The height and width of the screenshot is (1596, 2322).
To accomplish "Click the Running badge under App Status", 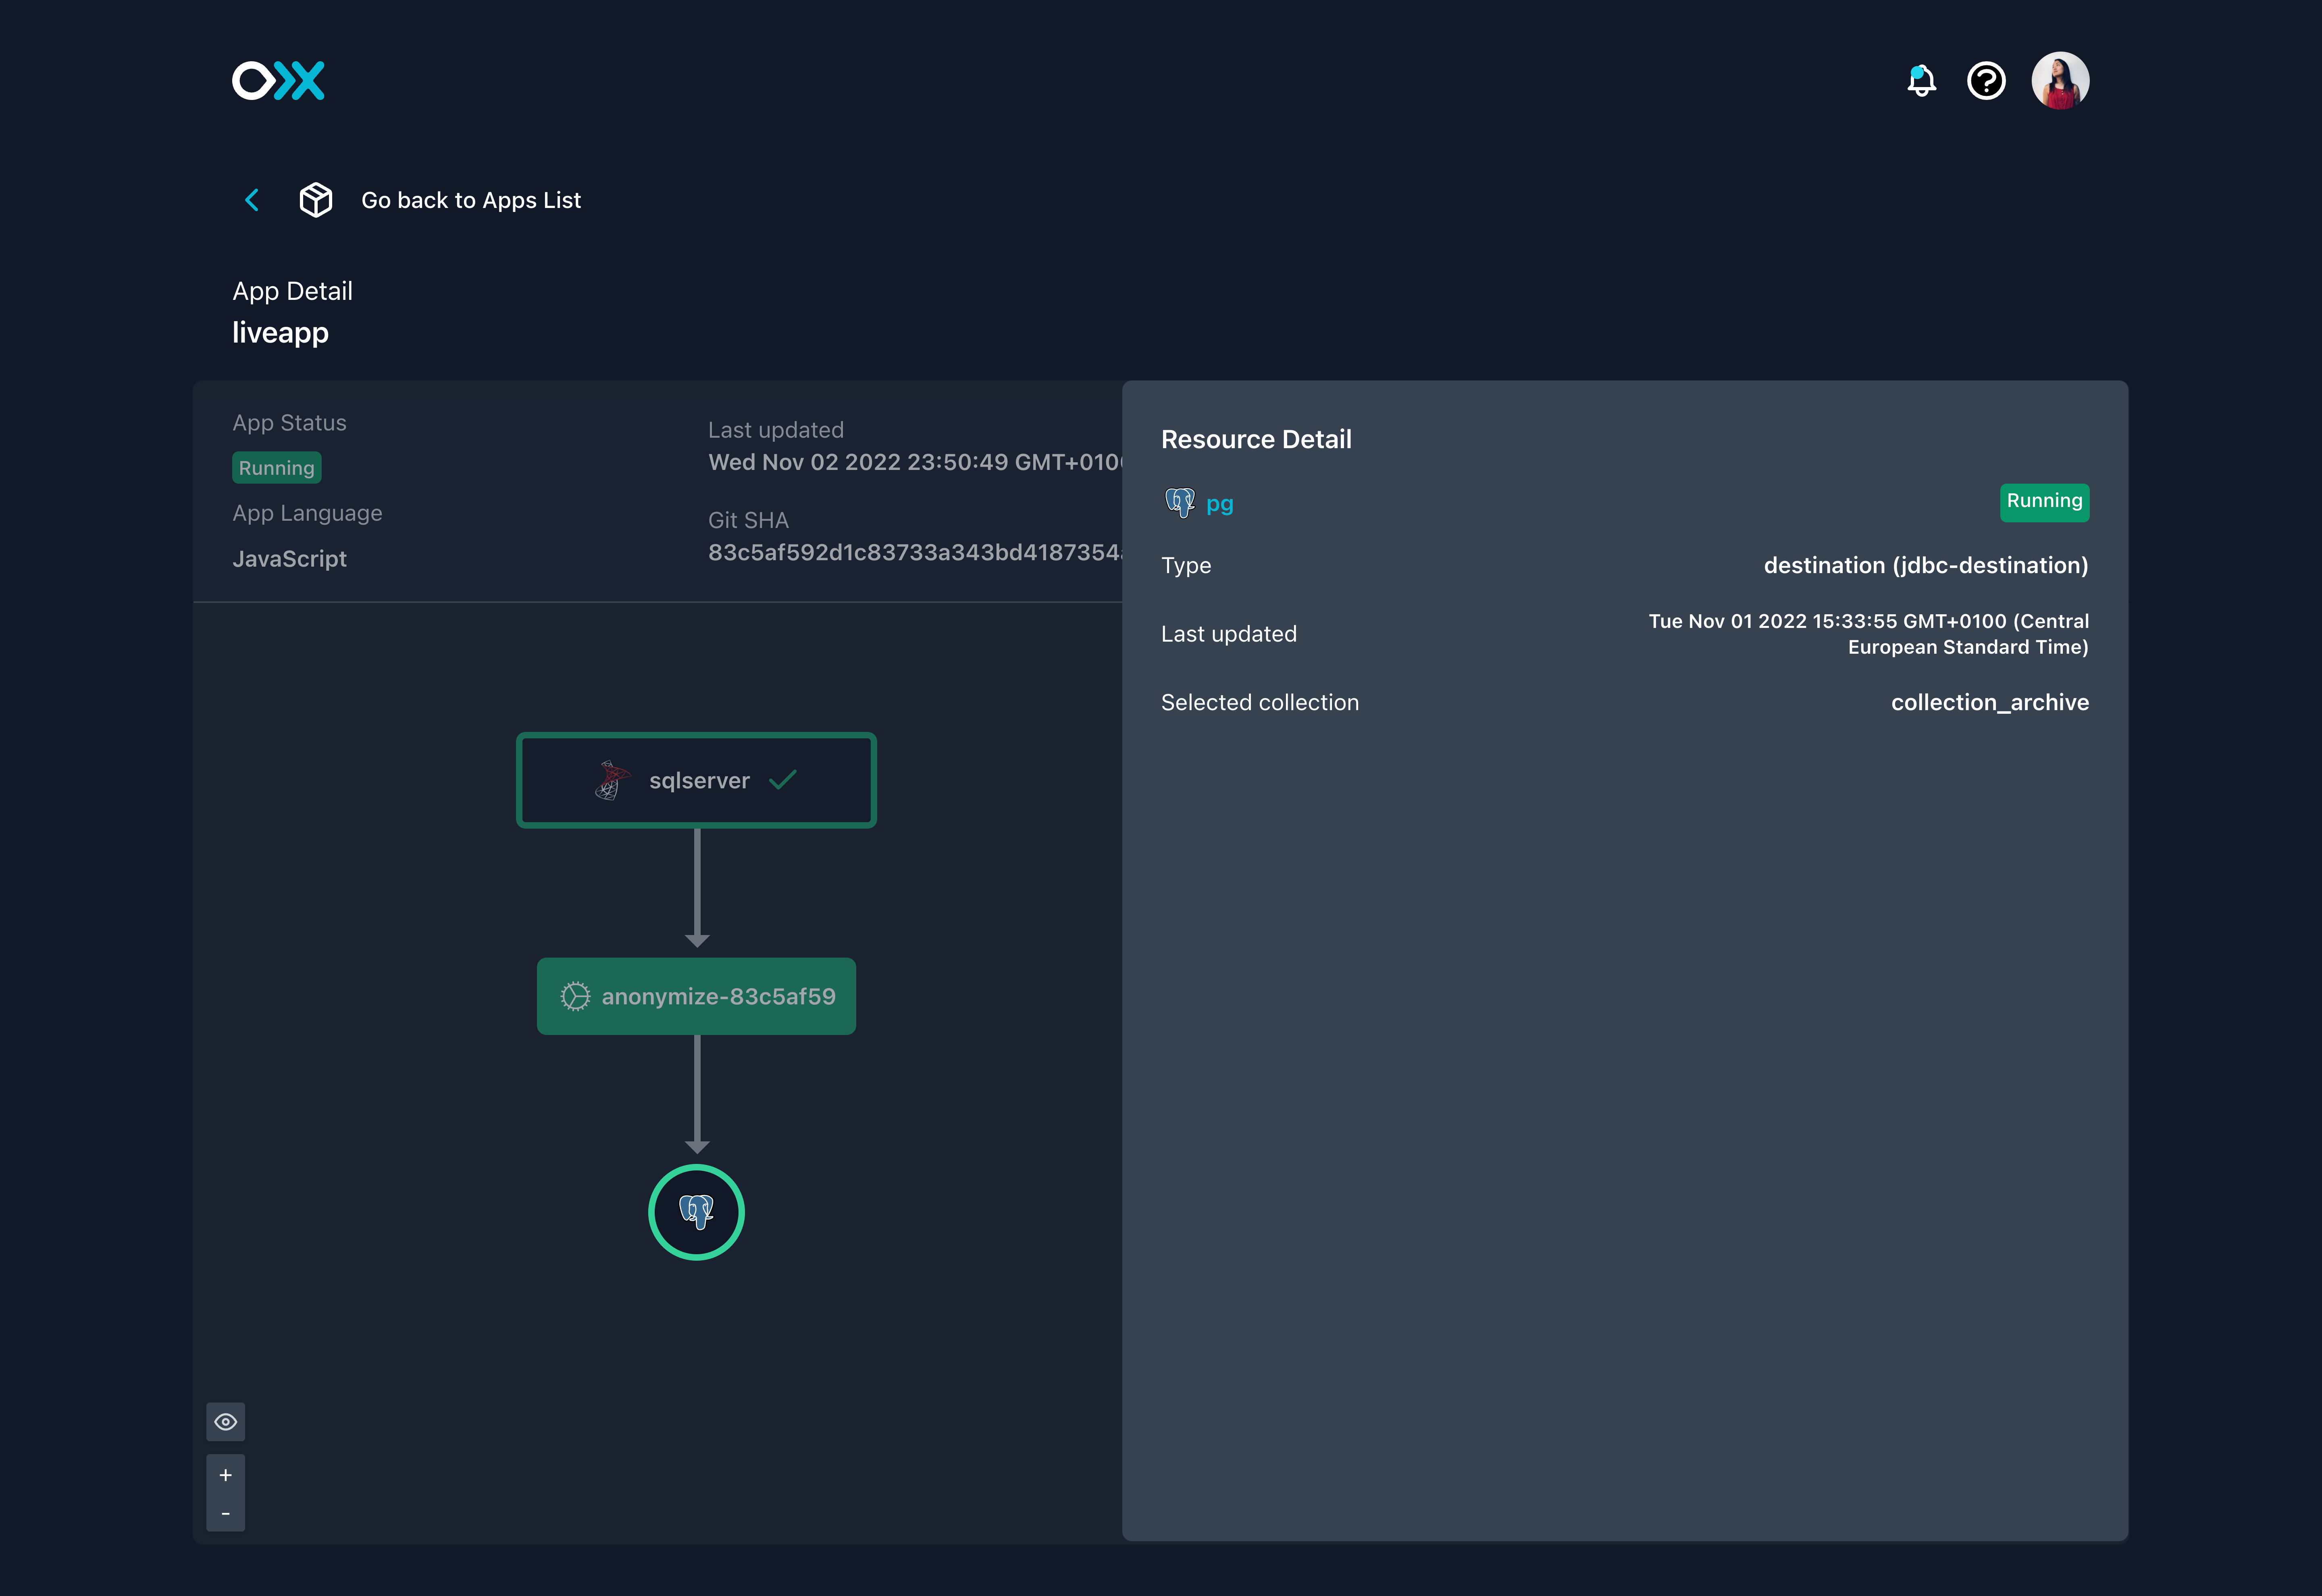I will point(277,468).
